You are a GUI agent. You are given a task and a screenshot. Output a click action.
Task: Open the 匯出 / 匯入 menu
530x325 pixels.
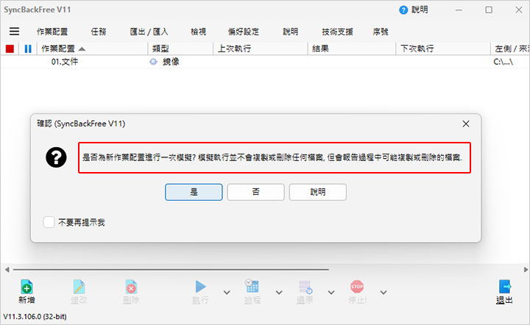149,32
